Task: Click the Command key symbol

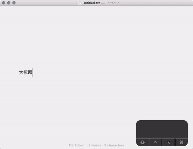Action: coord(181,142)
